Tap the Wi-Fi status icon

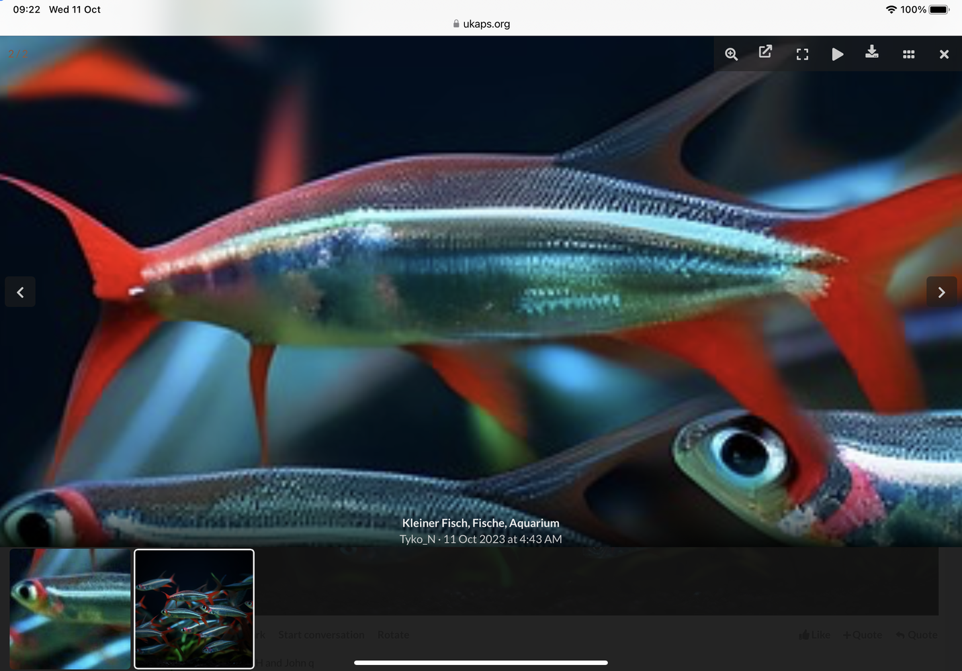pos(891,9)
